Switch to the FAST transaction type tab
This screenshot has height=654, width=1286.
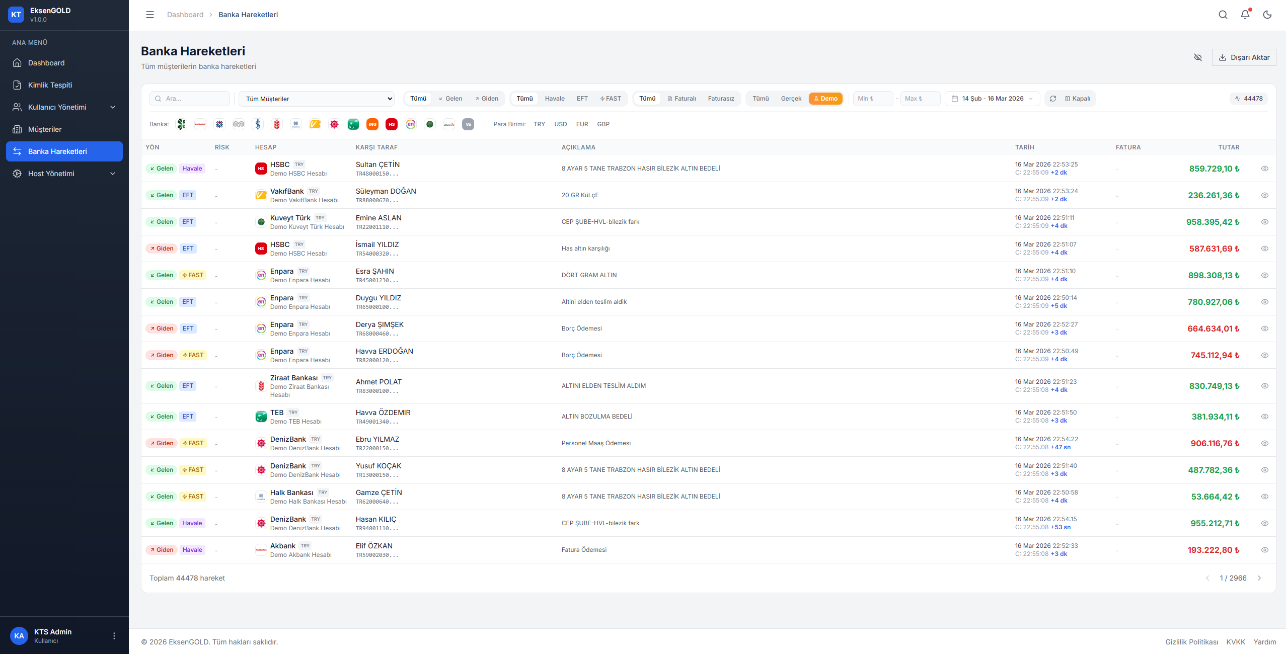click(610, 98)
